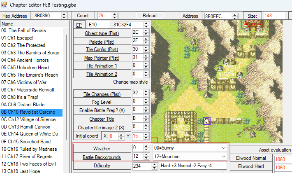The image size is (292, 173).
Task: Open the Weather 00=Sunny dropdown
Action: point(190,148)
